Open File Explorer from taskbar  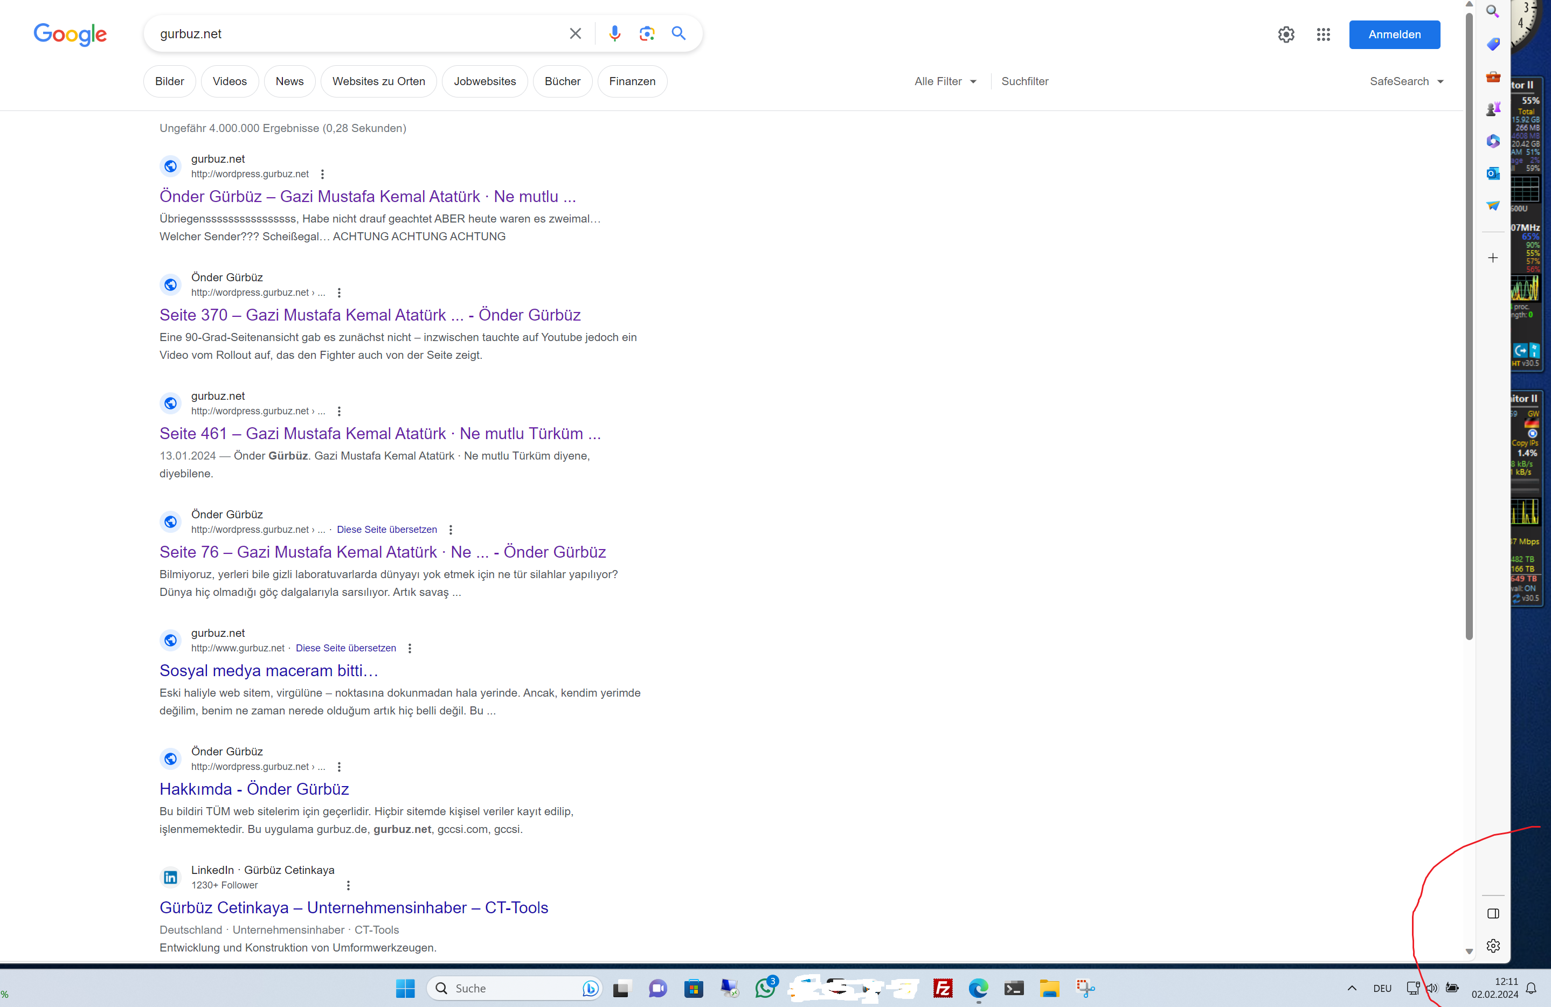click(1049, 989)
